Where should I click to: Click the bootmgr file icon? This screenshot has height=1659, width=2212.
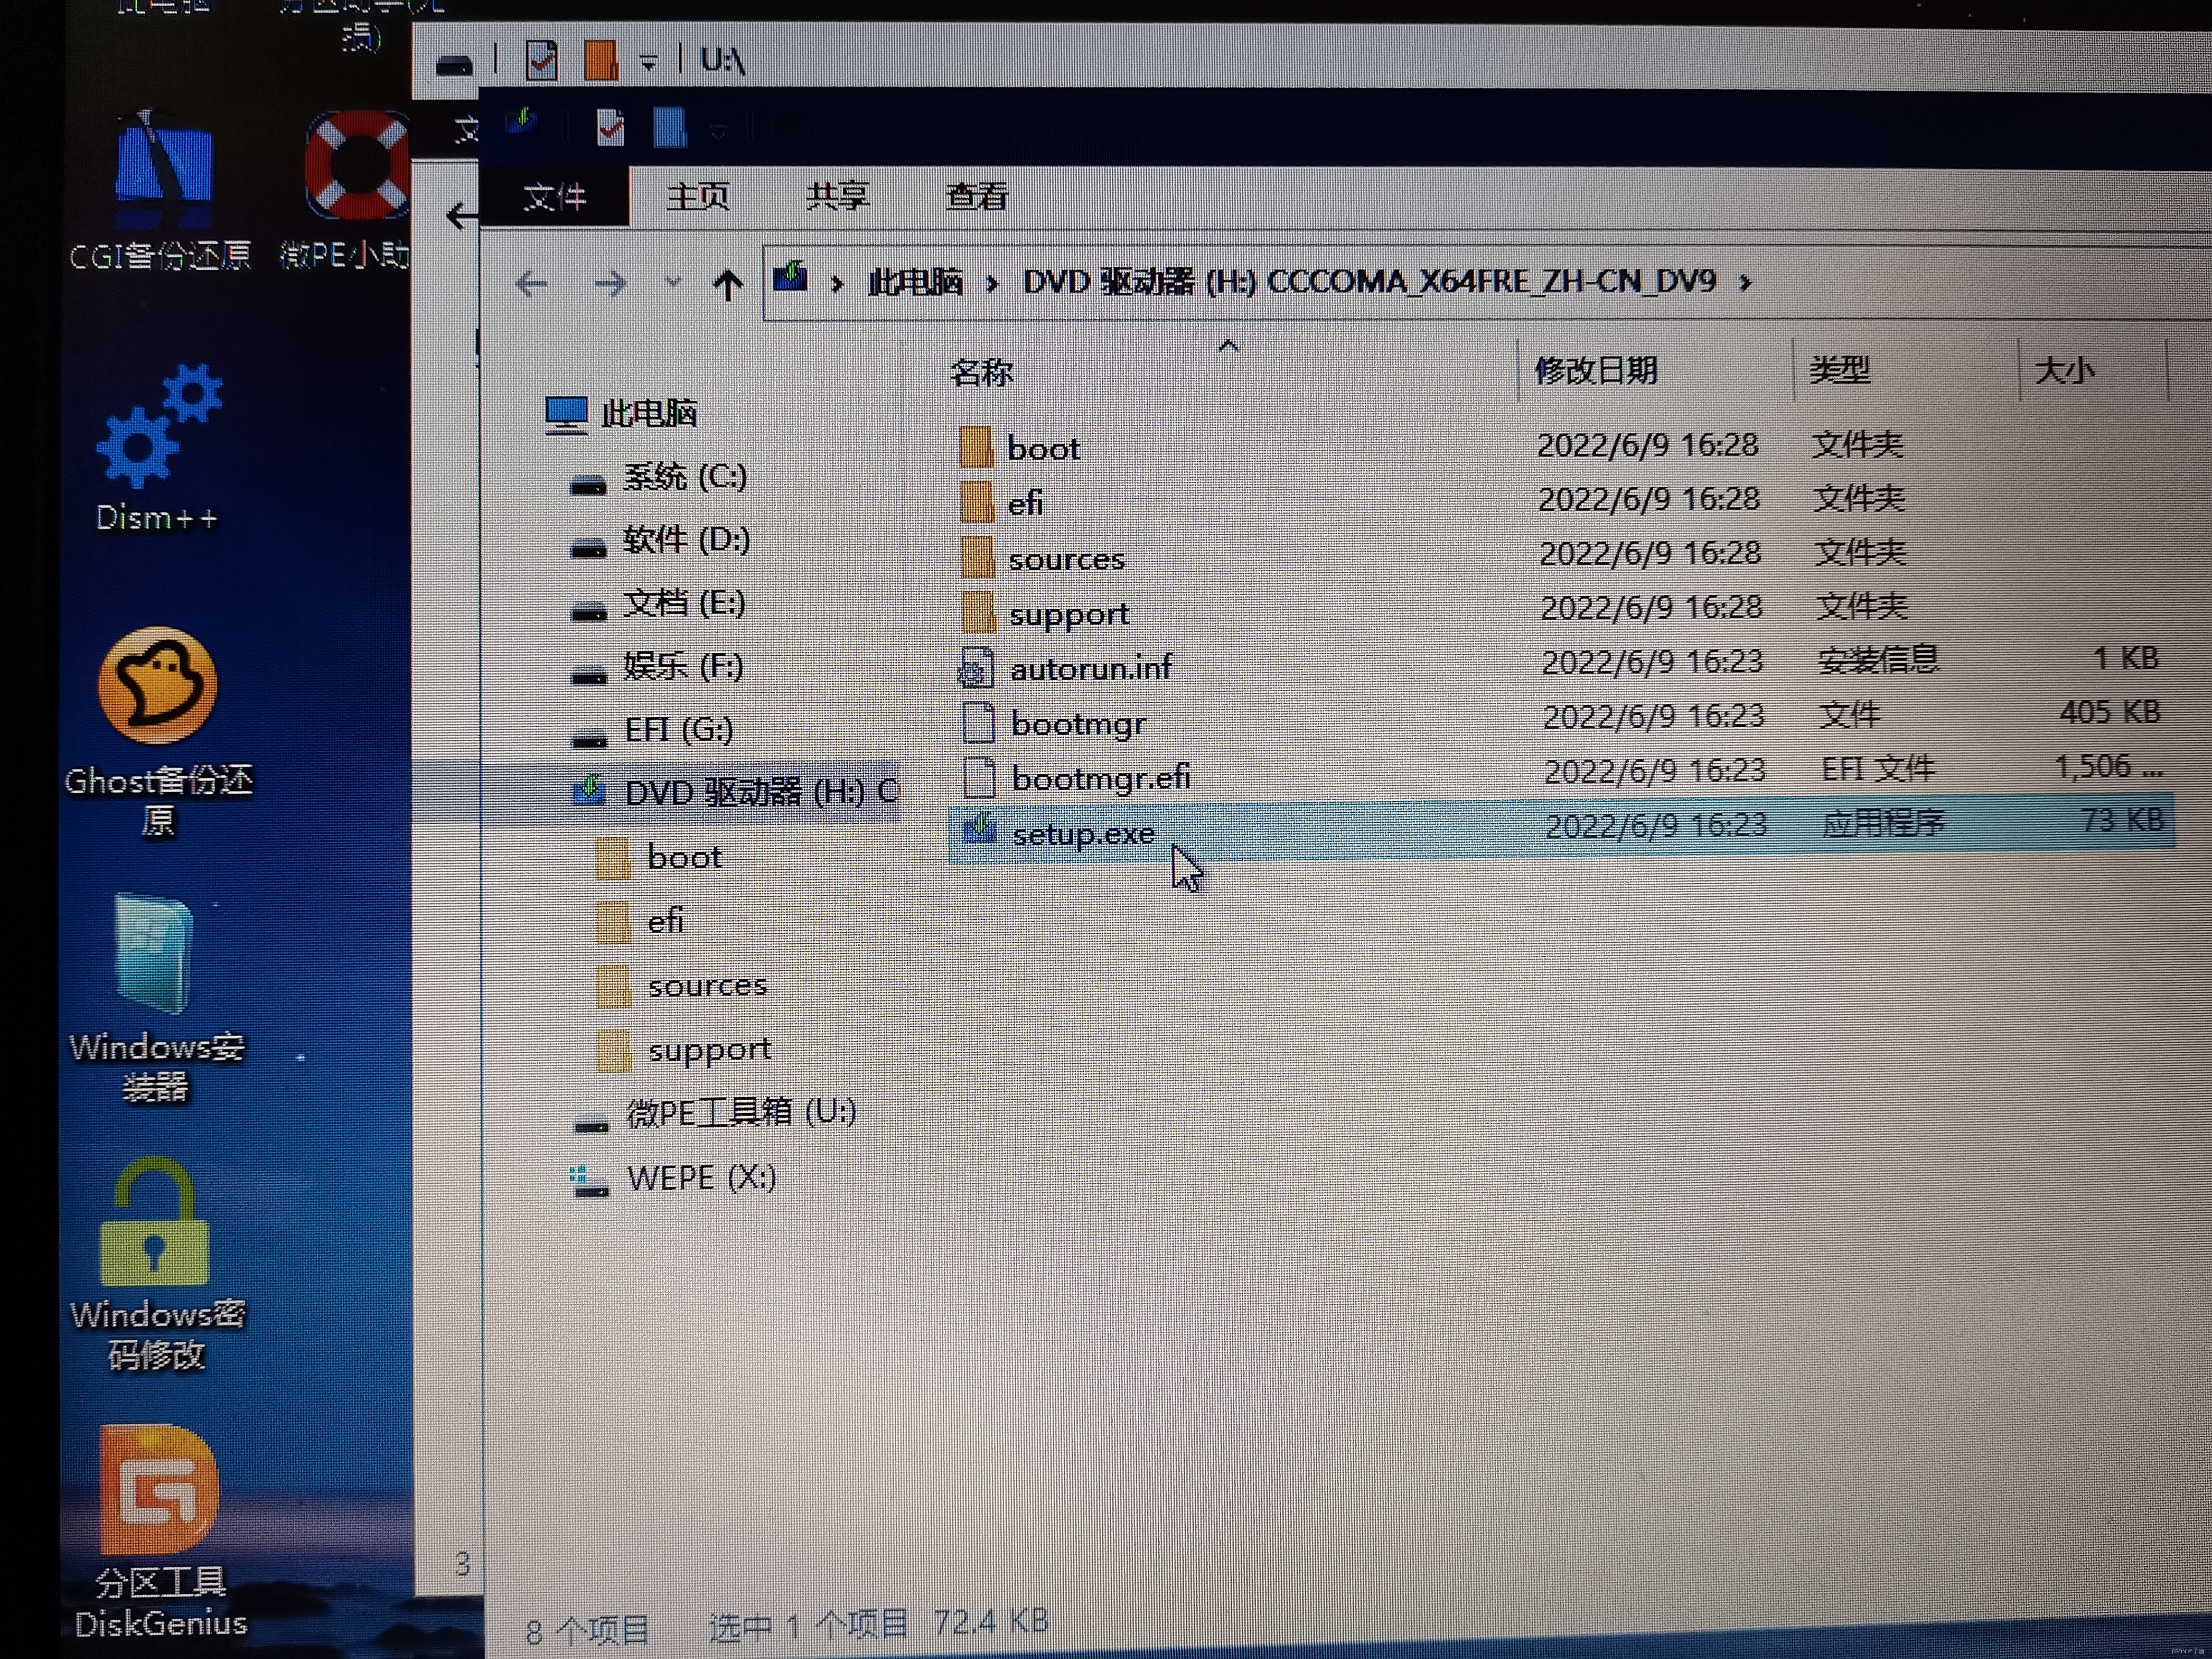978,722
